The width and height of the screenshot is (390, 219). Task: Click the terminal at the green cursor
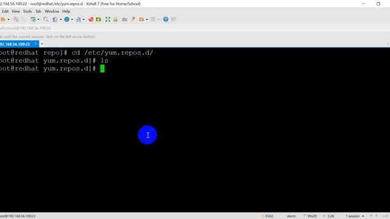click(x=102, y=69)
